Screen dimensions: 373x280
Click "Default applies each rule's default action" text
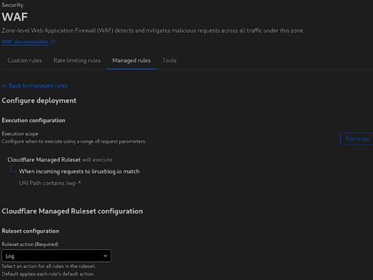click(48, 274)
